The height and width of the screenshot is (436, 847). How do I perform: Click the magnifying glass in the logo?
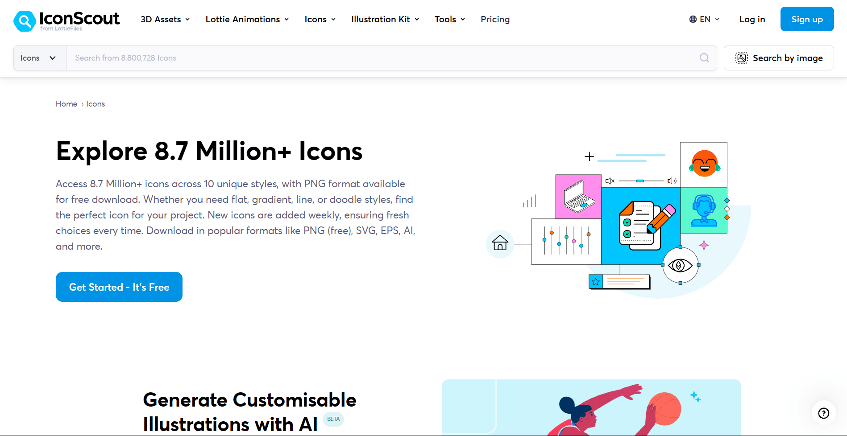point(25,21)
